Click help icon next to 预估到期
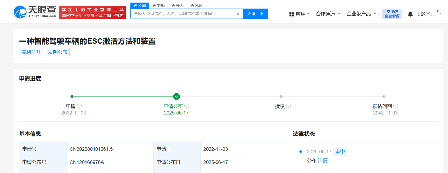448x173 pixels. [x=396, y=106]
